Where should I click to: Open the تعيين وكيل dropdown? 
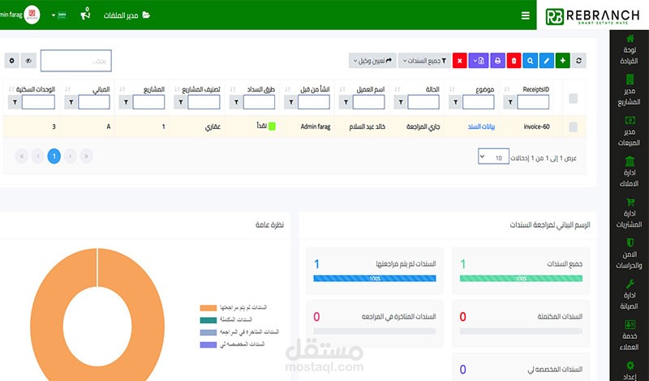click(x=372, y=61)
